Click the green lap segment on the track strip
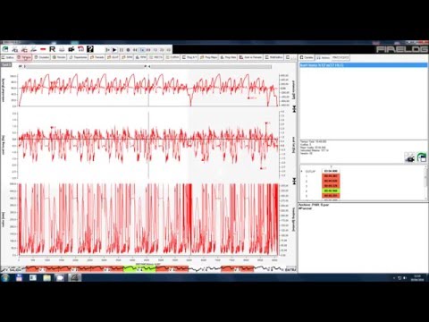This screenshot has width=429, height=322. (139, 269)
